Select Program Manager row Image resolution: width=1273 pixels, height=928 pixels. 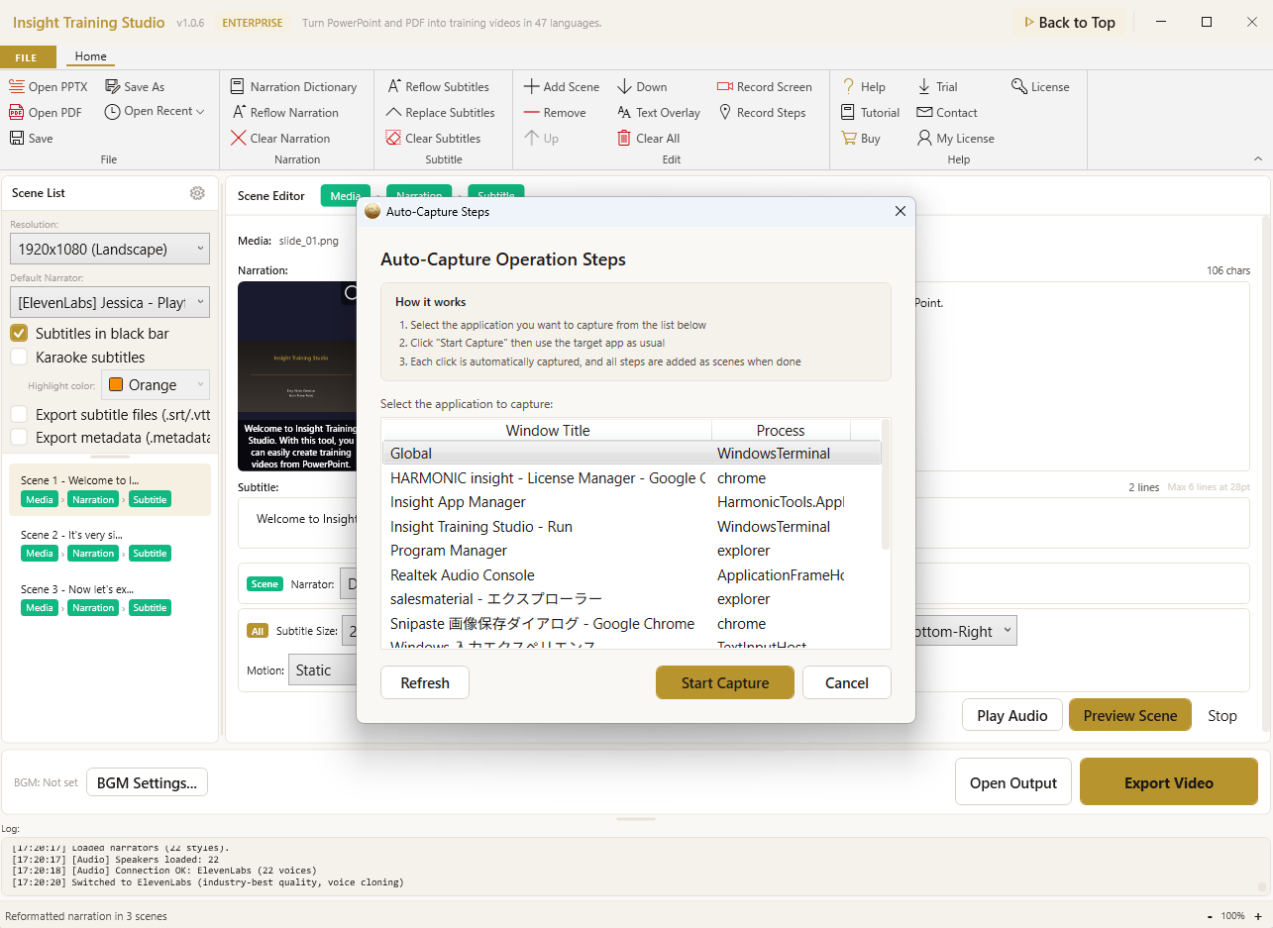pyautogui.click(x=632, y=551)
